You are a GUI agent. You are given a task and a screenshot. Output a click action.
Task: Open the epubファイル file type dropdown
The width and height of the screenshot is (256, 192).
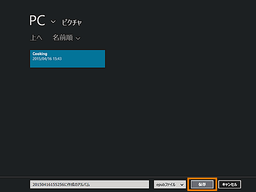coord(170,184)
